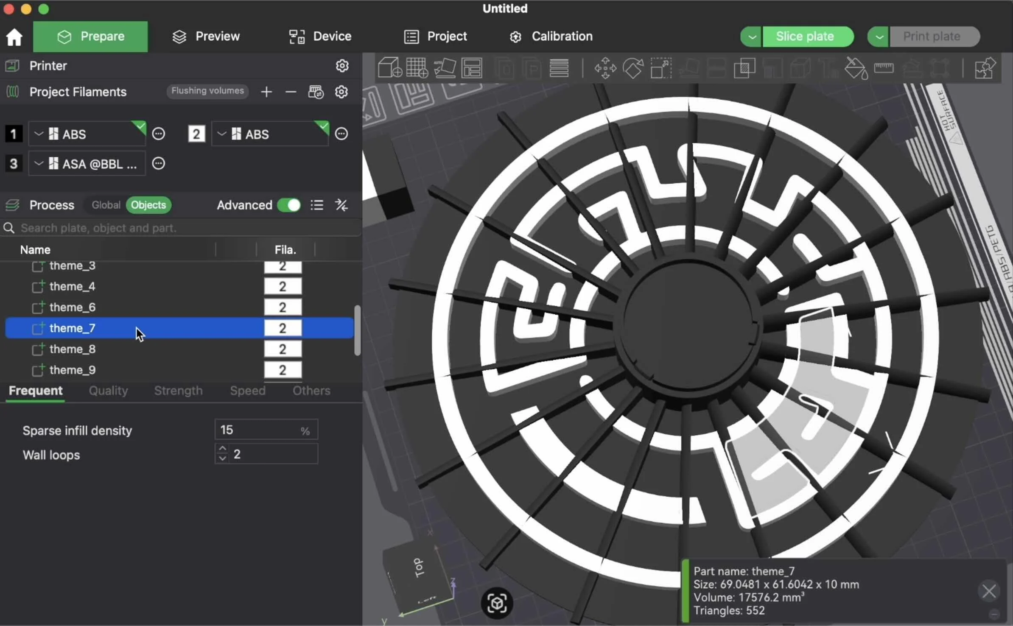Select the theme_4 part in the list
Image resolution: width=1013 pixels, height=626 pixels.
coord(72,286)
